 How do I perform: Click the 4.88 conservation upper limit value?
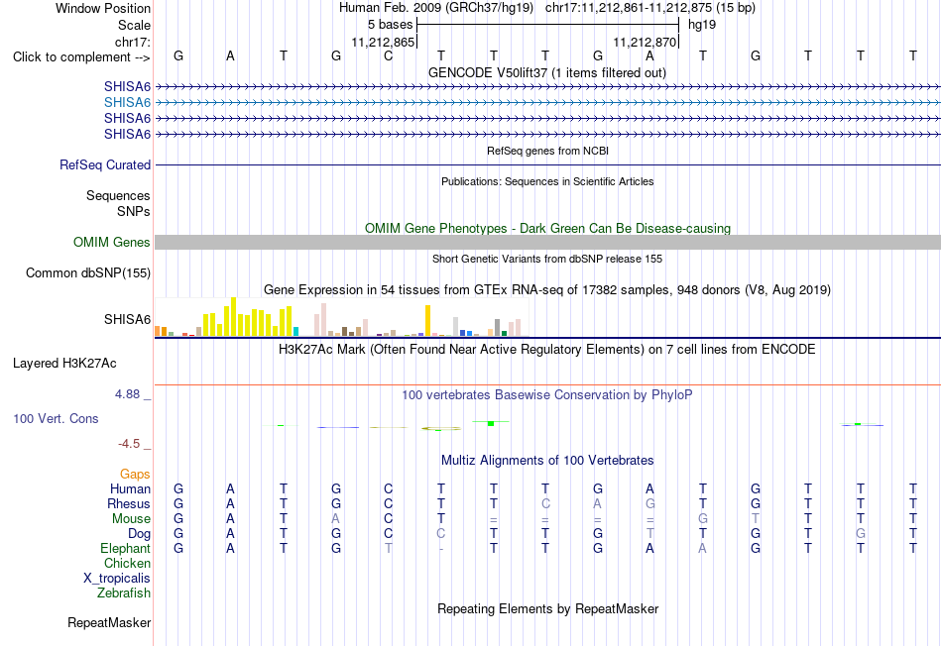tap(127, 394)
